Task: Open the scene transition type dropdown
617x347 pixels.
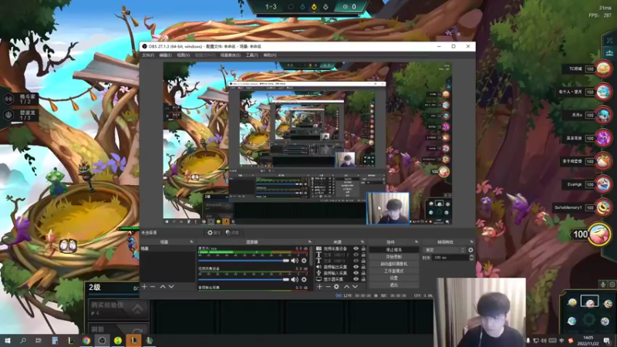Action: click(x=444, y=250)
